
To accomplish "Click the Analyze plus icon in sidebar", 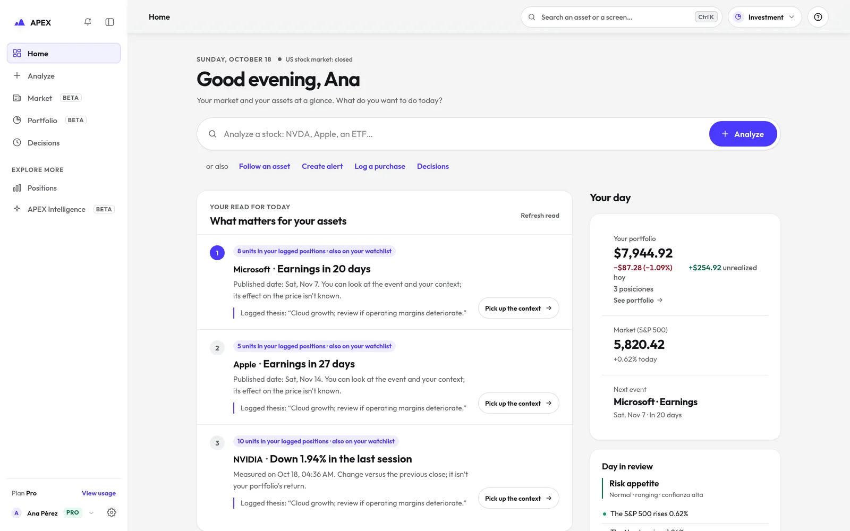I will point(17,75).
